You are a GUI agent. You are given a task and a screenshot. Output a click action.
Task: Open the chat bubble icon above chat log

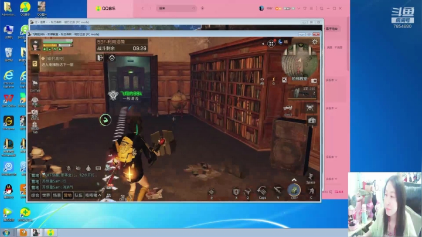[x=98, y=168]
